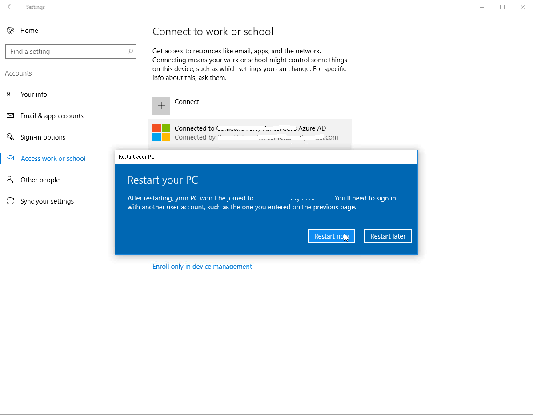Open the Access work or school page
The height and width of the screenshot is (415, 533).
(x=53, y=159)
